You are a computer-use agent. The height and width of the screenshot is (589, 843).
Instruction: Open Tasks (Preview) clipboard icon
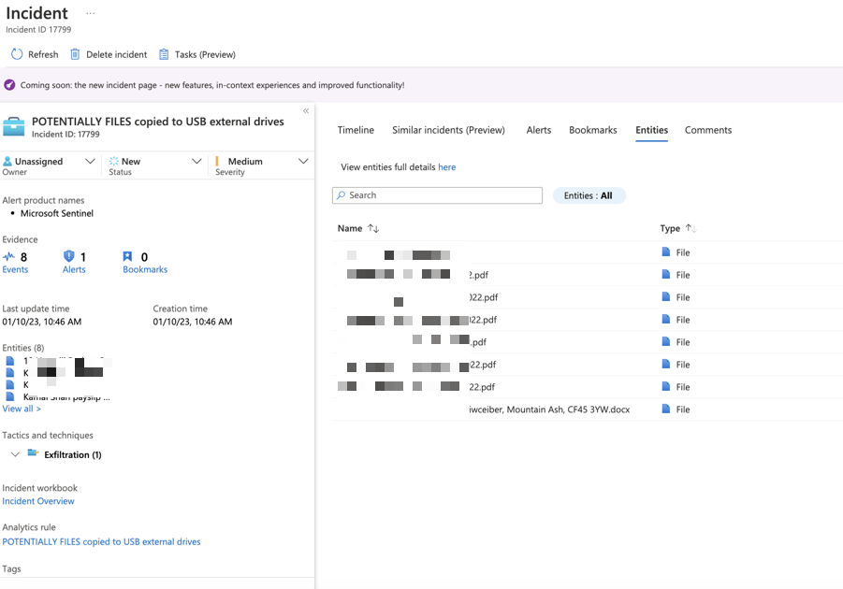[x=164, y=54]
